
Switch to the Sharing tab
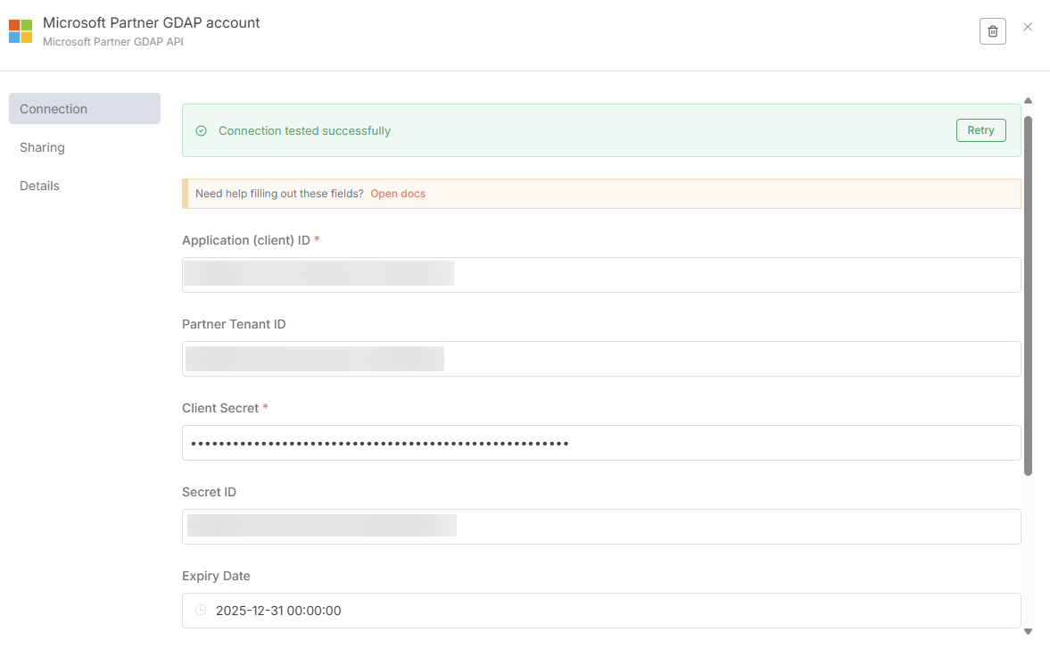[x=42, y=147]
